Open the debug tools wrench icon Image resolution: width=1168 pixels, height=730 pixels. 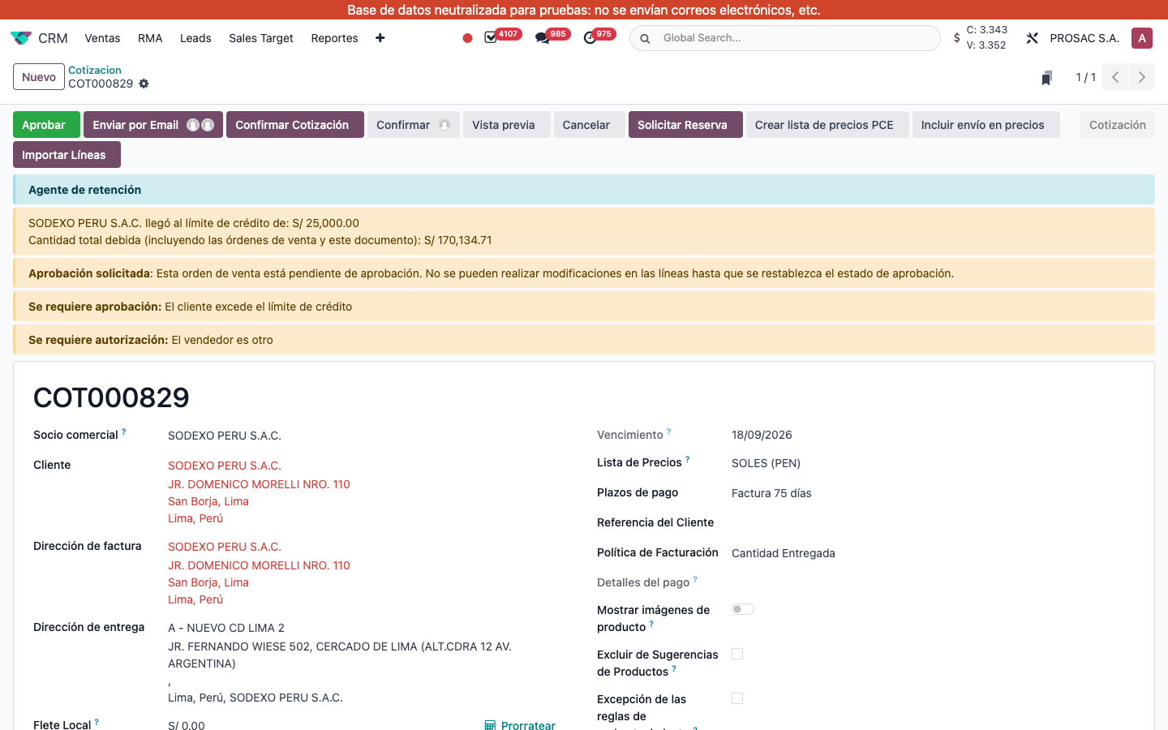[1032, 38]
